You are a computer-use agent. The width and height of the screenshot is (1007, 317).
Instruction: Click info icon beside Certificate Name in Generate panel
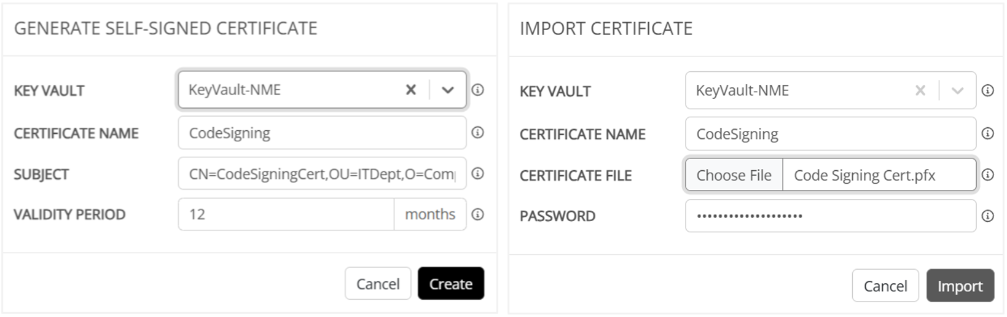[477, 133]
